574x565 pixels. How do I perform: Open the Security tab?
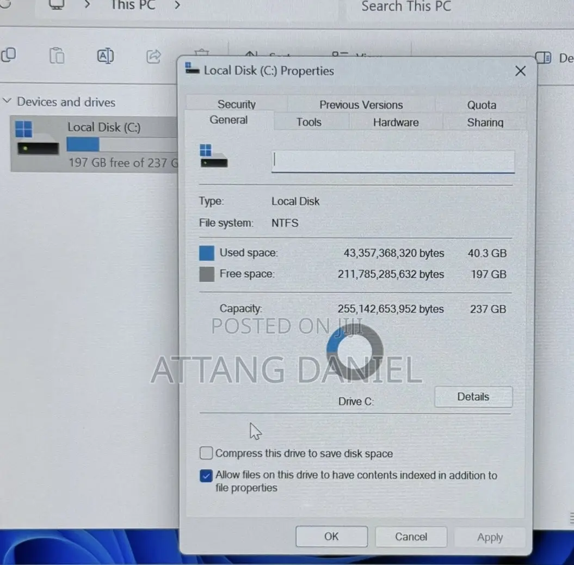tap(237, 105)
